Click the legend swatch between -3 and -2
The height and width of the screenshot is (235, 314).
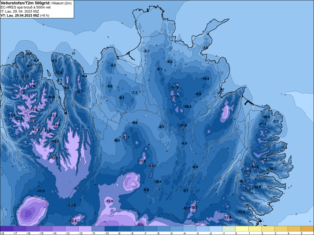click(x=203, y=229)
